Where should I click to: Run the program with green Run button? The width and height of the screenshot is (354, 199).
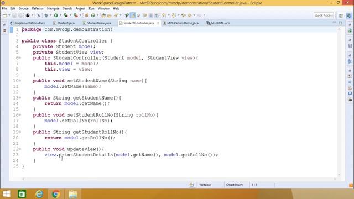(56, 15)
